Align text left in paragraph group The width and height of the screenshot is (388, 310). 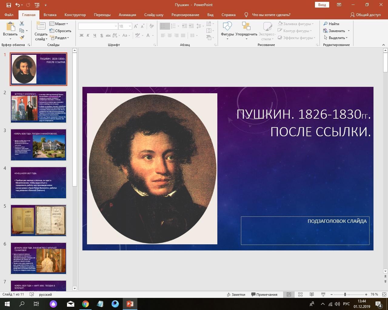coord(163,35)
